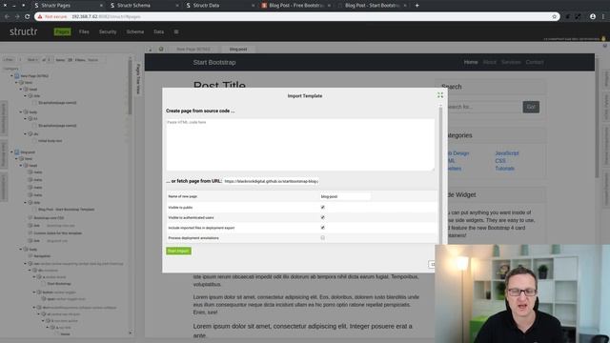
Task: Open the Files section in Structr
Action: (84, 31)
